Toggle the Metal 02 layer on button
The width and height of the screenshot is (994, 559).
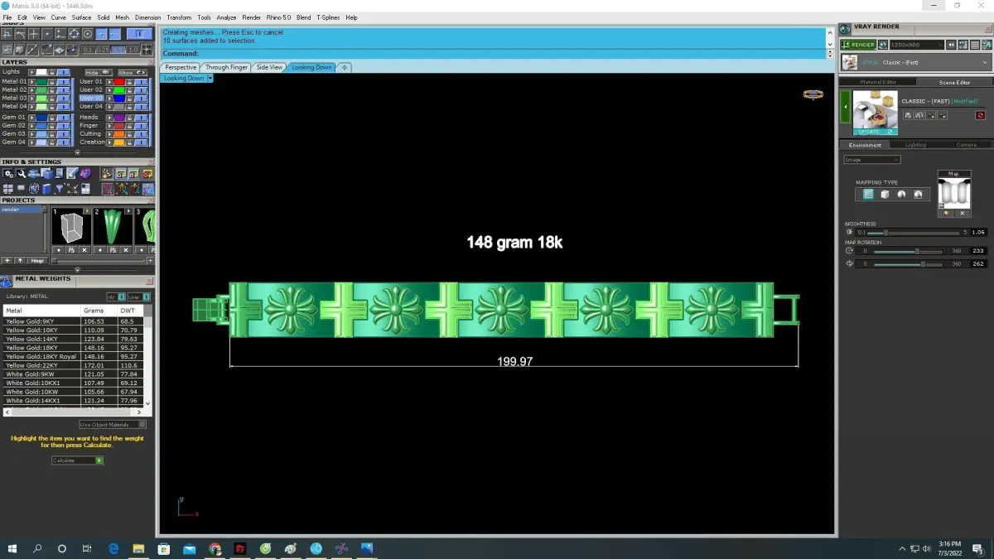(63, 90)
